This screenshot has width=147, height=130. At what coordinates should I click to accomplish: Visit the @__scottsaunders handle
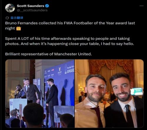click(32, 10)
